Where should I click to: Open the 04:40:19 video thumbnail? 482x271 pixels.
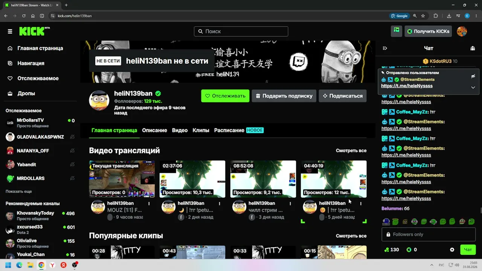(x=334, y=179)
